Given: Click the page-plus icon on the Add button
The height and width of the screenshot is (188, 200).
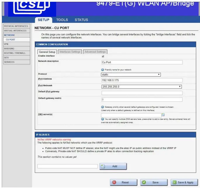Looking at the screenshot, I should [103, 166].
